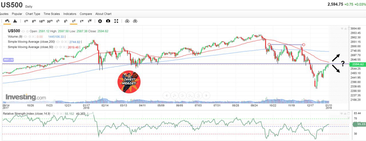Open settings gear for SMA (close,50)
The image size is (366, 141).
click(60, 47)
